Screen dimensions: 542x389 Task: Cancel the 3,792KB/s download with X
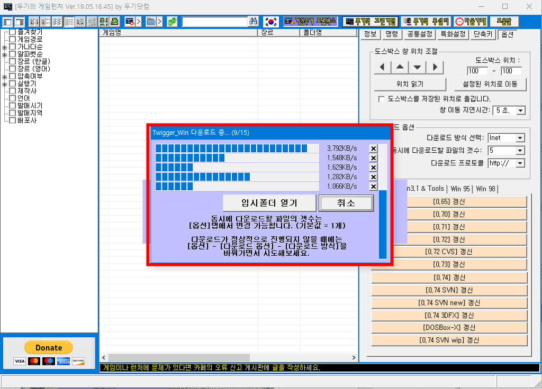(x=373, y=149)
